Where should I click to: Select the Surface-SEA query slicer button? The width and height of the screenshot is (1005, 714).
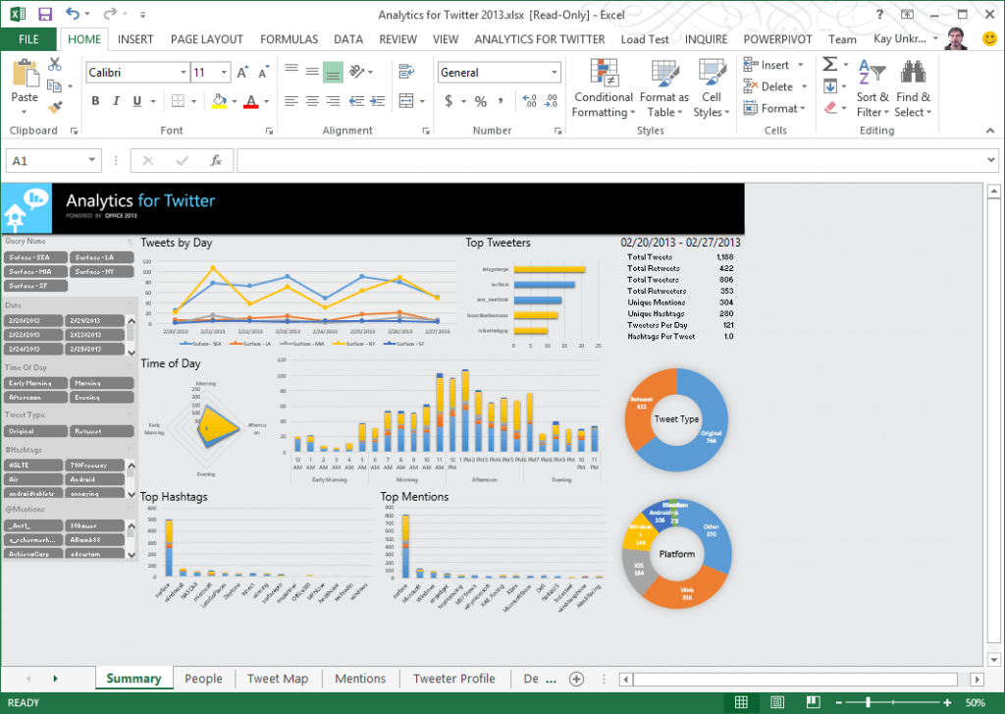tap(34, 257)
